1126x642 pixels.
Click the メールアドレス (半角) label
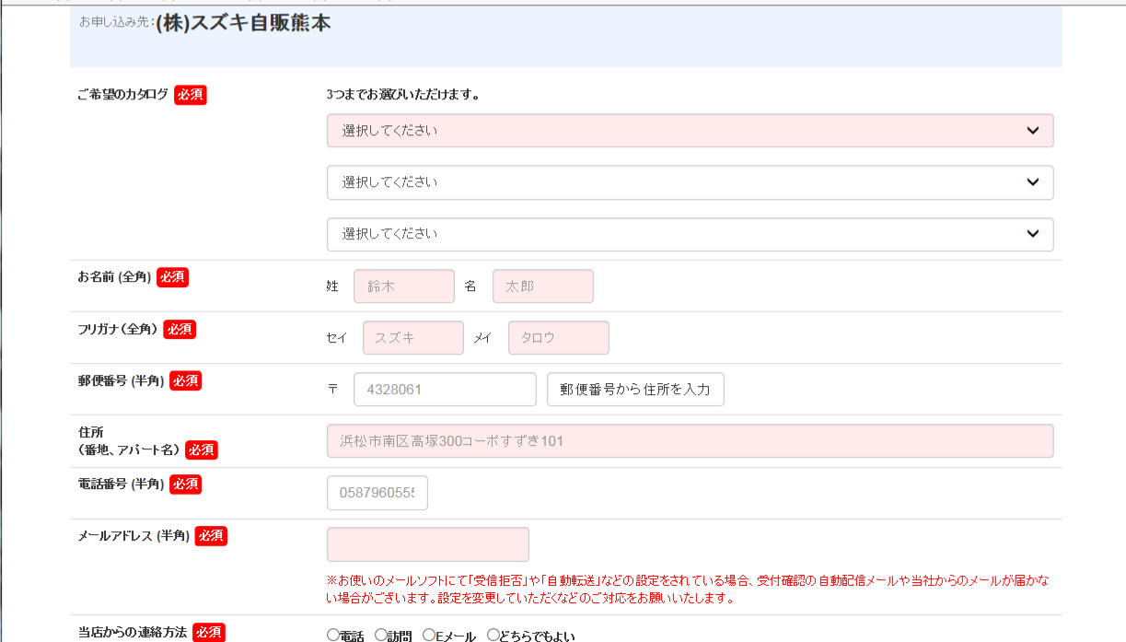[x=133, y=535]
